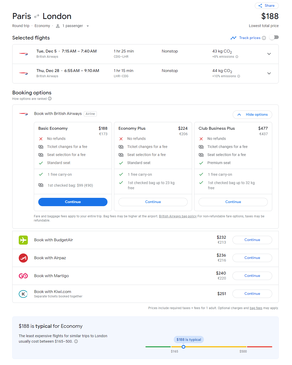
Task: Click the Club Business Plus fare title
Action: coord(217,128)
